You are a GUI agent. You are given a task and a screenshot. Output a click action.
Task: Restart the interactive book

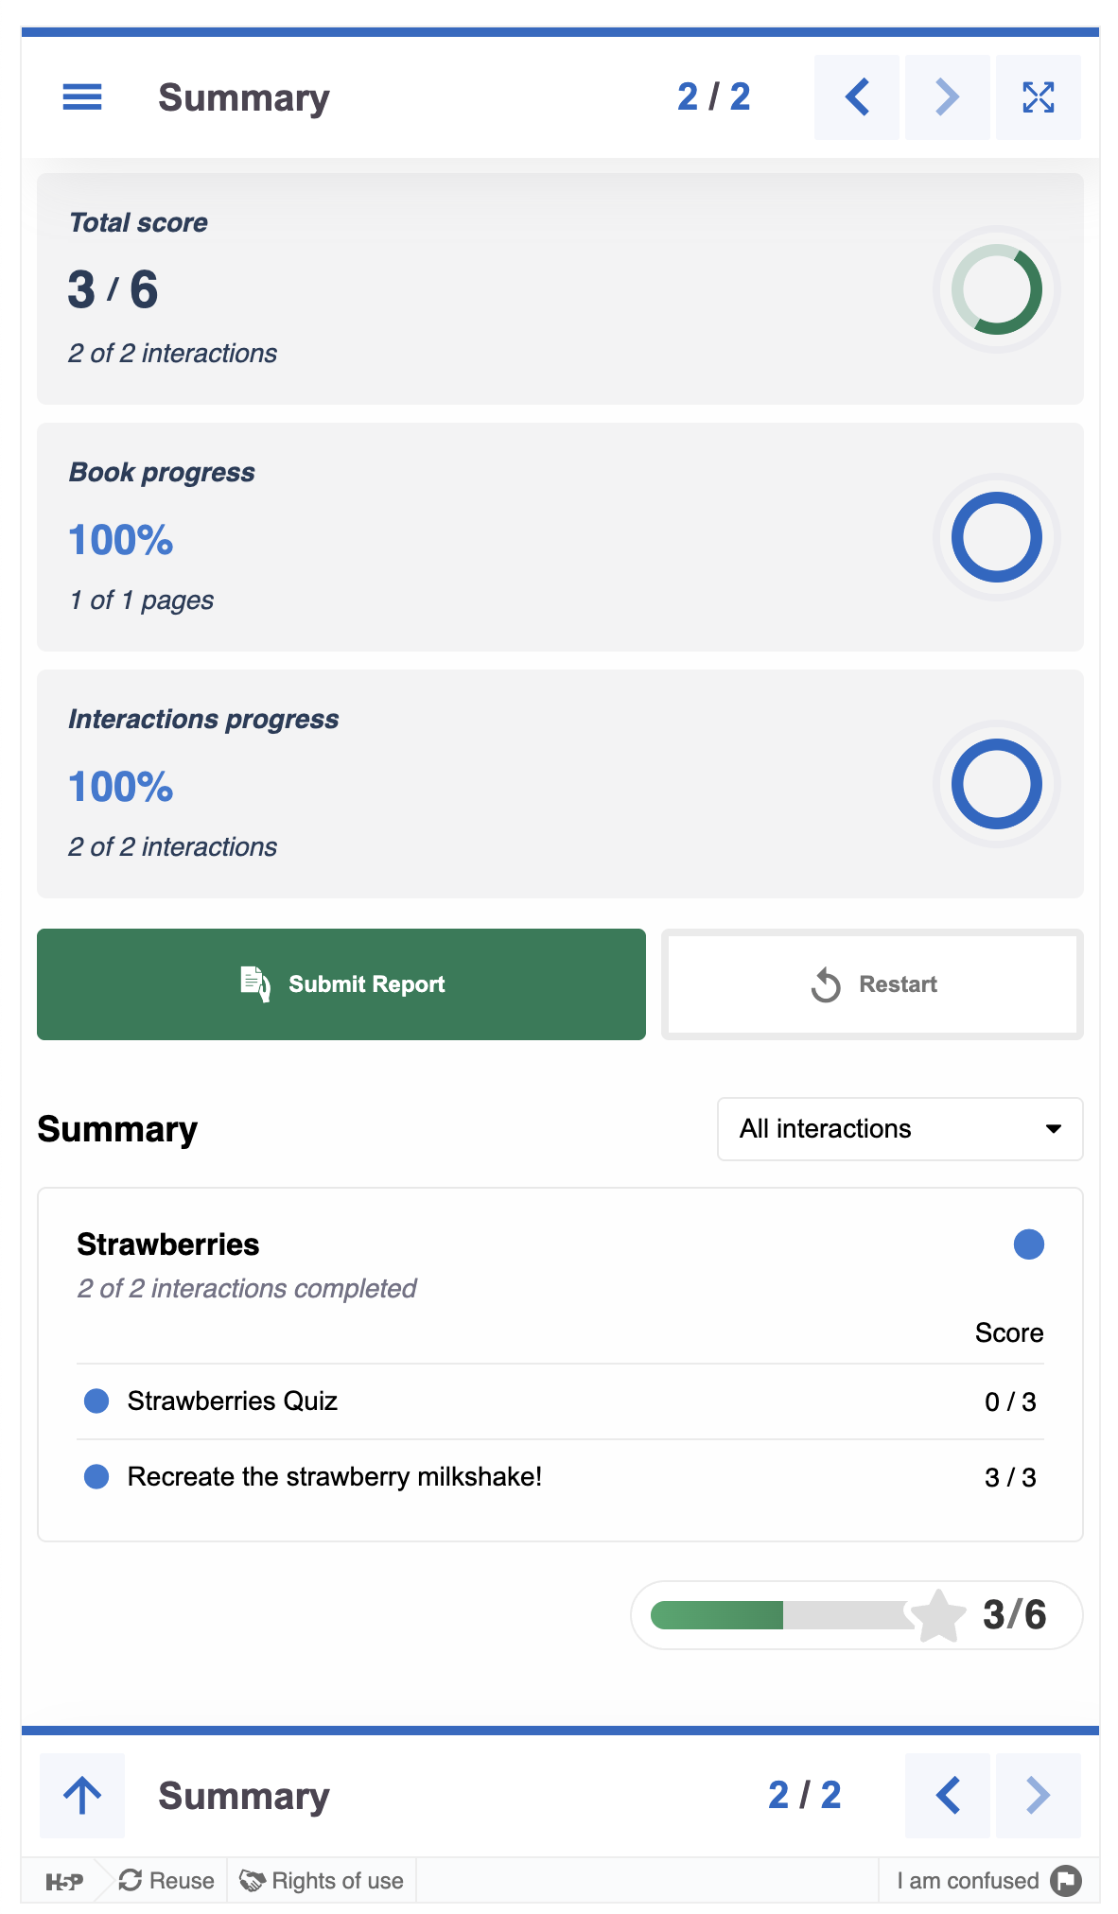(x=872, y=984)
